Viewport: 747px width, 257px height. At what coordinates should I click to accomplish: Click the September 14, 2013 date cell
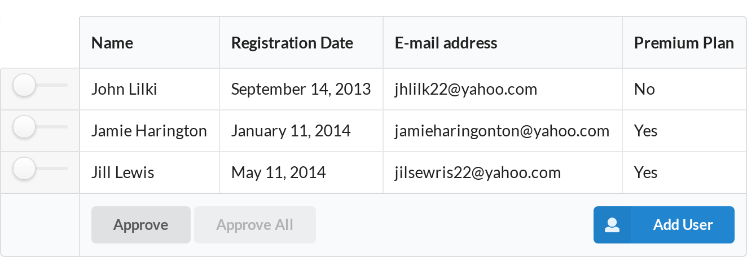click(301, 89)
